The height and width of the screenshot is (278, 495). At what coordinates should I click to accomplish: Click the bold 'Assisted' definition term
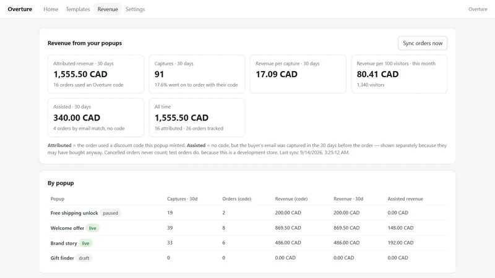pos(196,145)
